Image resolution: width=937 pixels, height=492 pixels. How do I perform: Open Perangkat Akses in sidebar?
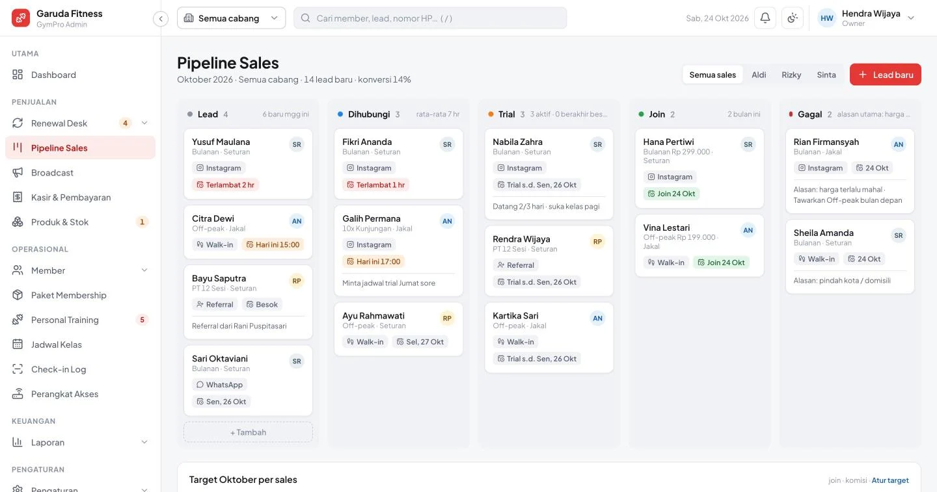pos(80,394)
